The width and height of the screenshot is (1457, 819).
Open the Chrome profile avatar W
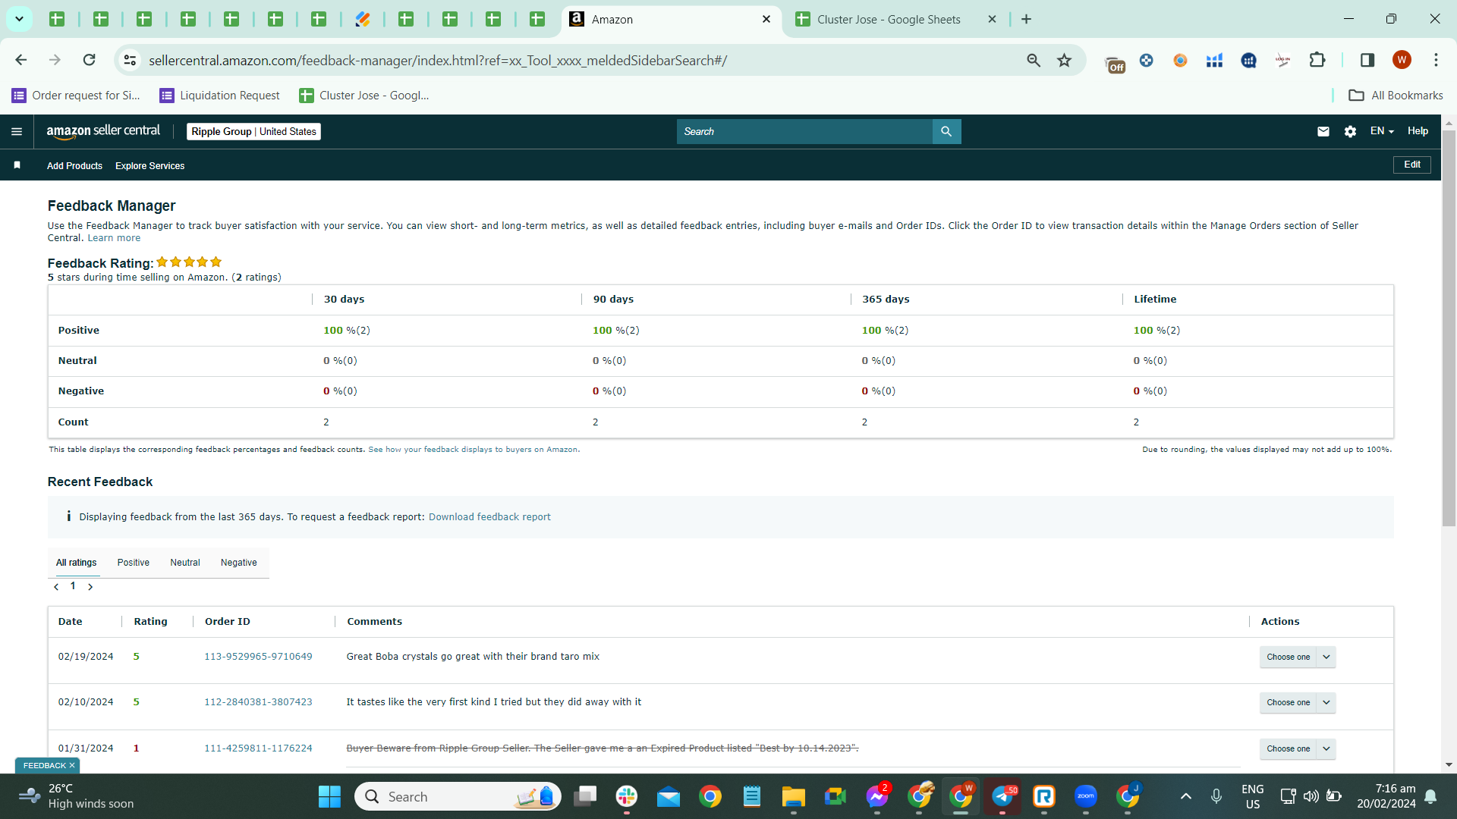point(1402,60)
